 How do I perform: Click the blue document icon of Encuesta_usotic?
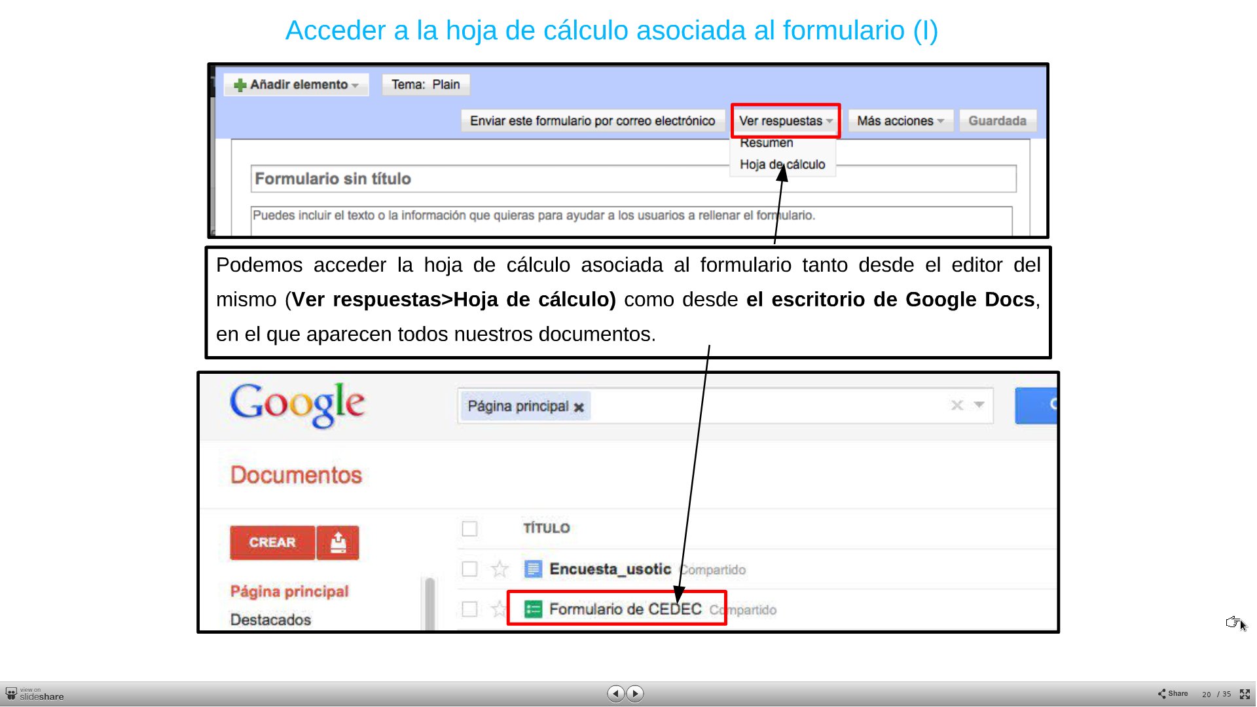tap(534, 569)
